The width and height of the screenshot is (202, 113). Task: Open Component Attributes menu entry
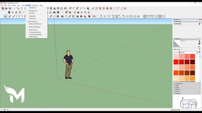click(37, 35)
